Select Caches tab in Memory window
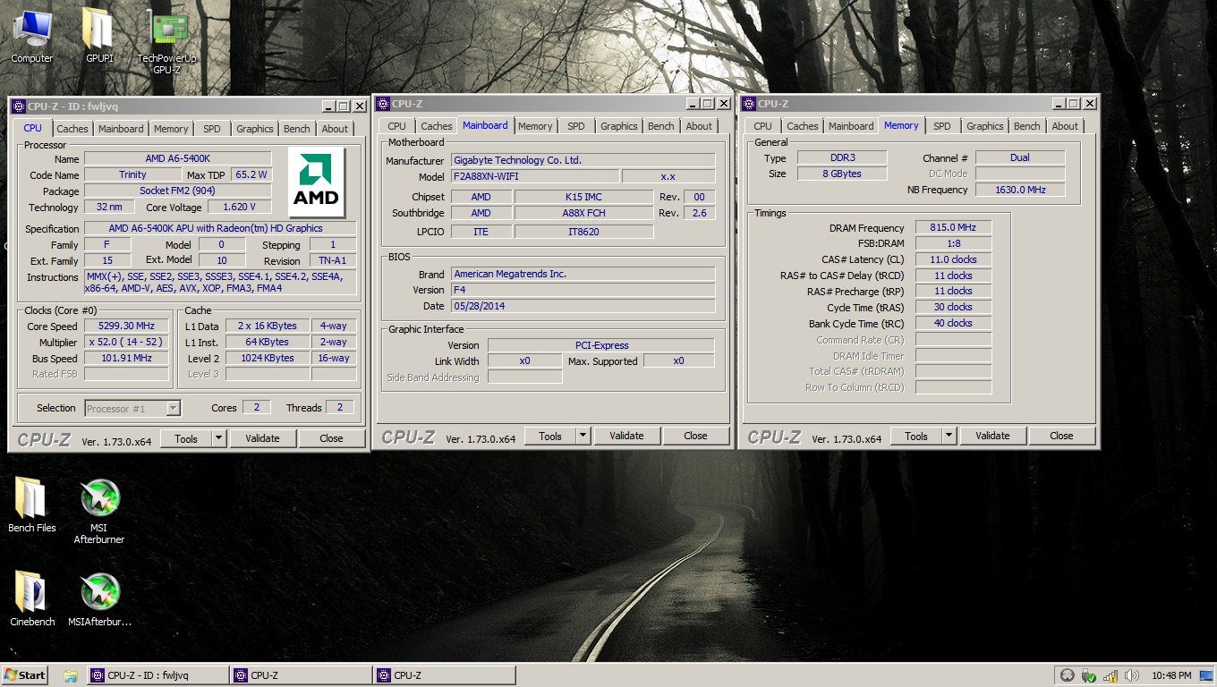This screenshot has height=687, width=1217. [x=803, y=126]
